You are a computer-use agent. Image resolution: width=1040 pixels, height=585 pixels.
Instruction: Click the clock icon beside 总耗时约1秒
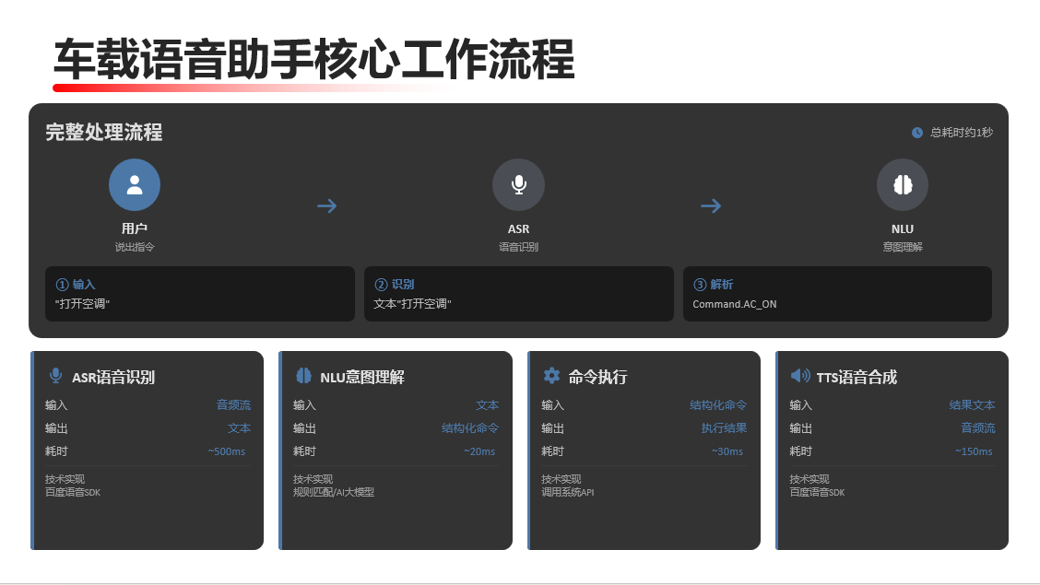[917, 133]
